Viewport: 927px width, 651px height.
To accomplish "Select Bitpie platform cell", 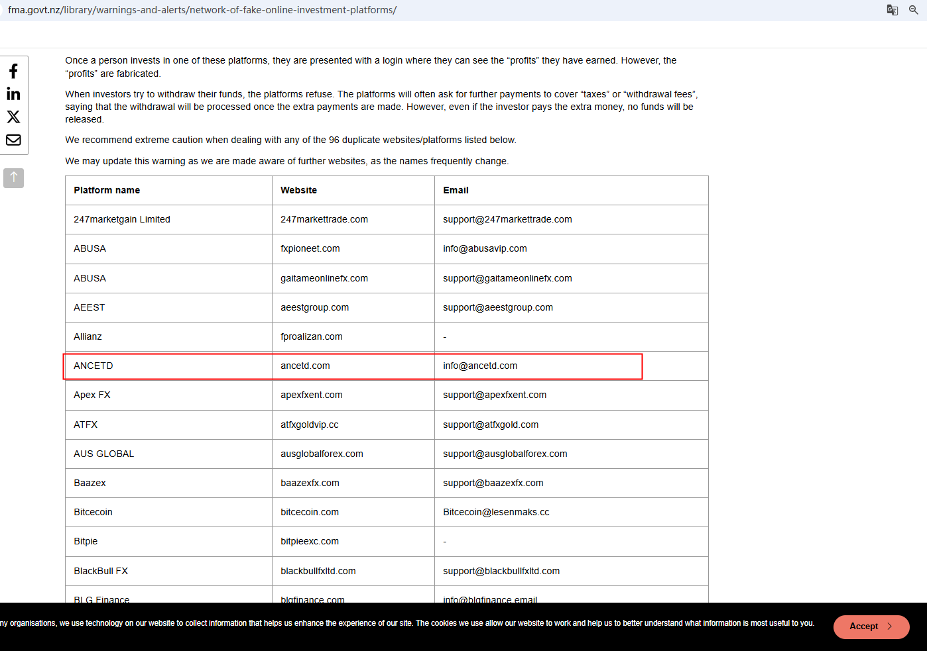I will 168,542.
